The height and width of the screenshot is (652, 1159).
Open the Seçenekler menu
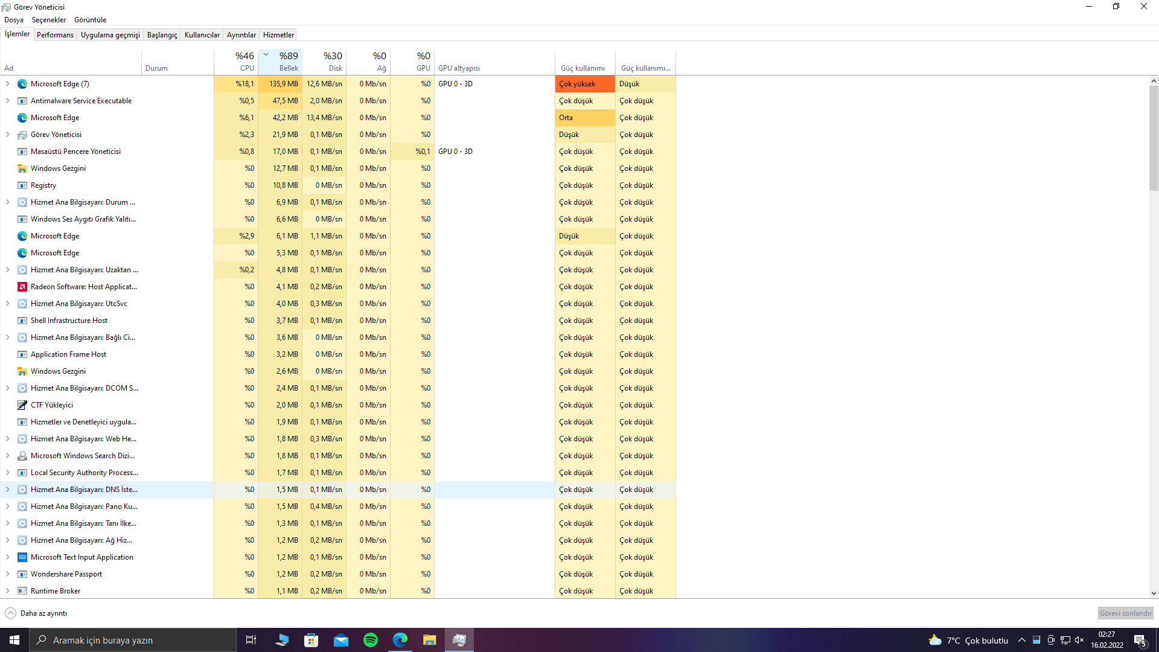point(49,20)
